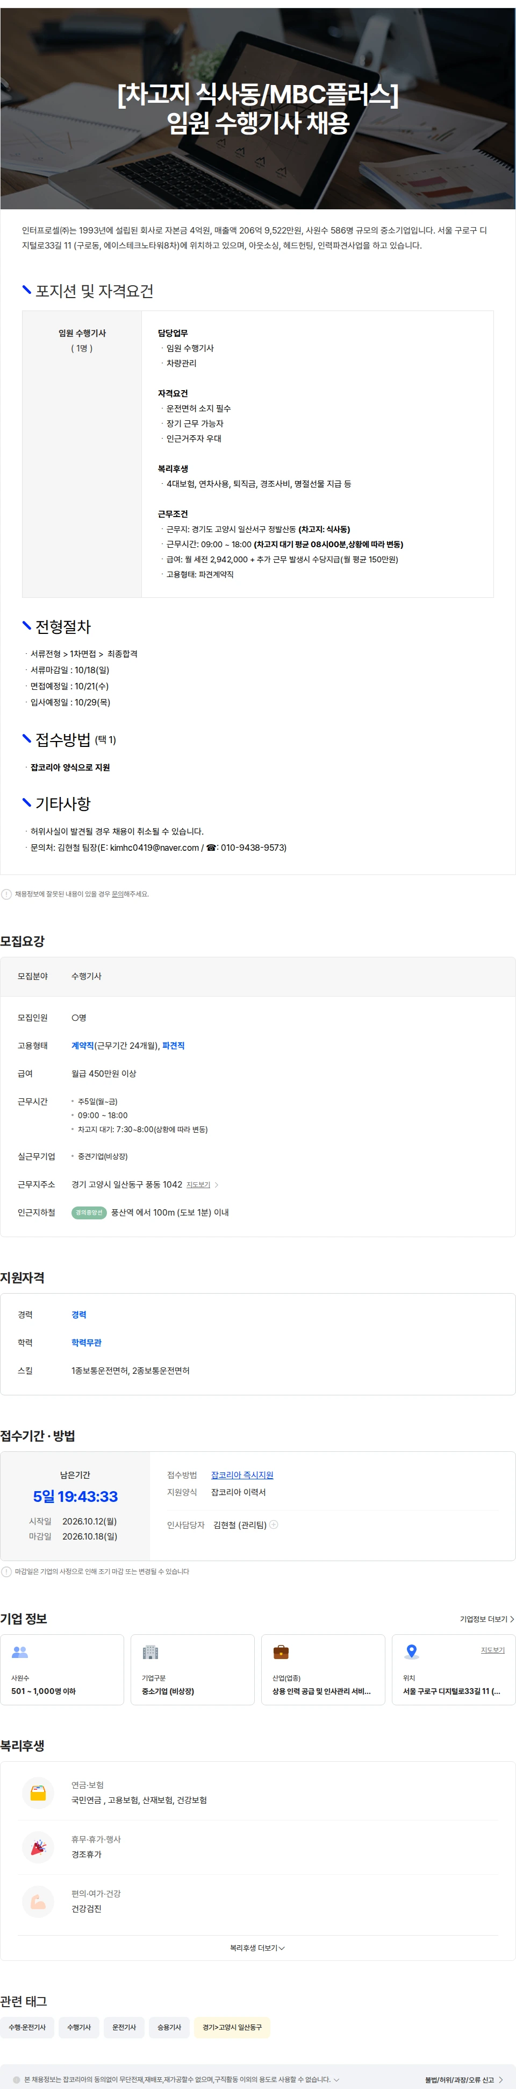Click 중소기업 (비상장) company type text
Screen dimensions: 516x2089
pos(168,1691)
